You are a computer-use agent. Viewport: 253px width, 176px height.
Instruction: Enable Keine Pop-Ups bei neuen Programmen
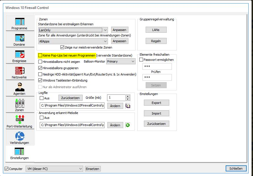pyautogui.click(x=40, y=55)
